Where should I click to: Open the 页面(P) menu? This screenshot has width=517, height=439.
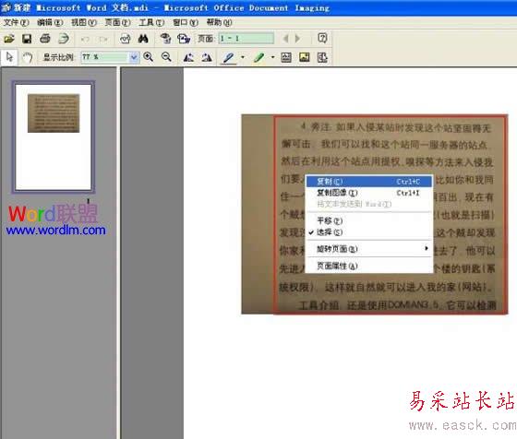[x=118, y=22]
